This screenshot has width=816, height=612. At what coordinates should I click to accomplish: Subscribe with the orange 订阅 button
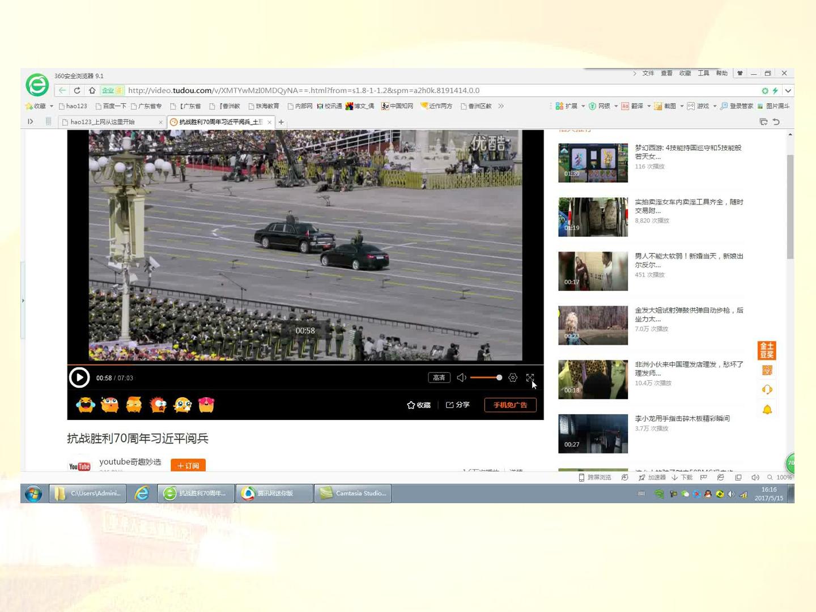pos(188,465)
